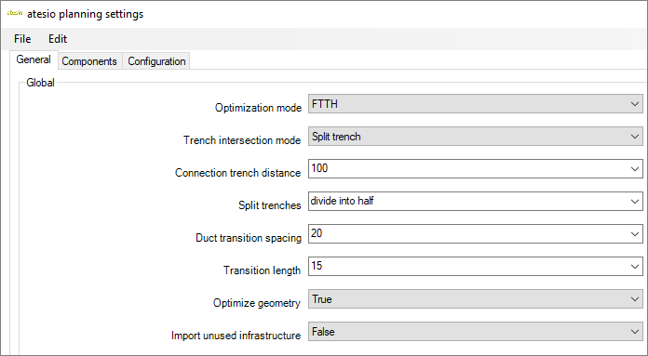Open the Edit menu
648x356 pixels.
[58, 39]
